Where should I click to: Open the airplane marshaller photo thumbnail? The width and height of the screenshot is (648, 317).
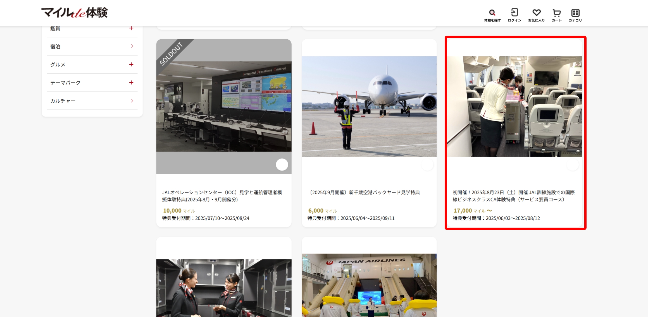(x=369, y=107)
